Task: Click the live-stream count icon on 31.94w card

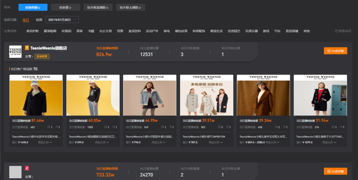Action: [333, 127]
